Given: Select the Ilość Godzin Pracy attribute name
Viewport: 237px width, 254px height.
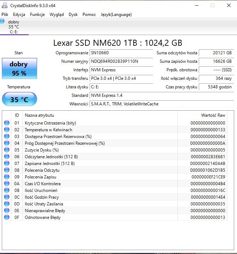Looking at the screenshot, I should point(42,197).
